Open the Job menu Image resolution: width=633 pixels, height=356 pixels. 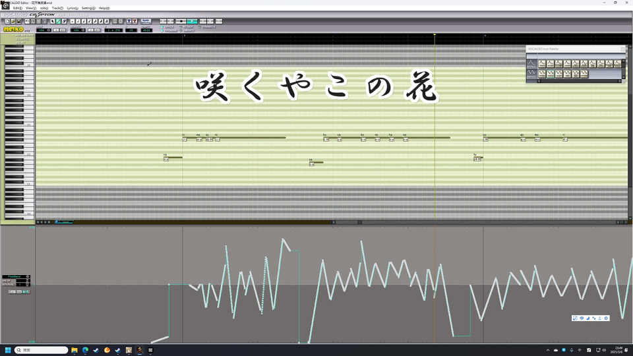pos(44,8)
